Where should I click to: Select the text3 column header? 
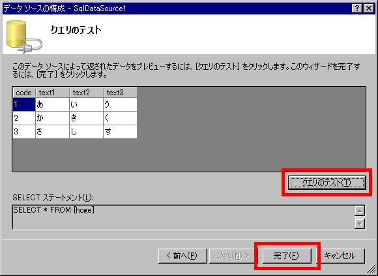click(x=120, y=93)
